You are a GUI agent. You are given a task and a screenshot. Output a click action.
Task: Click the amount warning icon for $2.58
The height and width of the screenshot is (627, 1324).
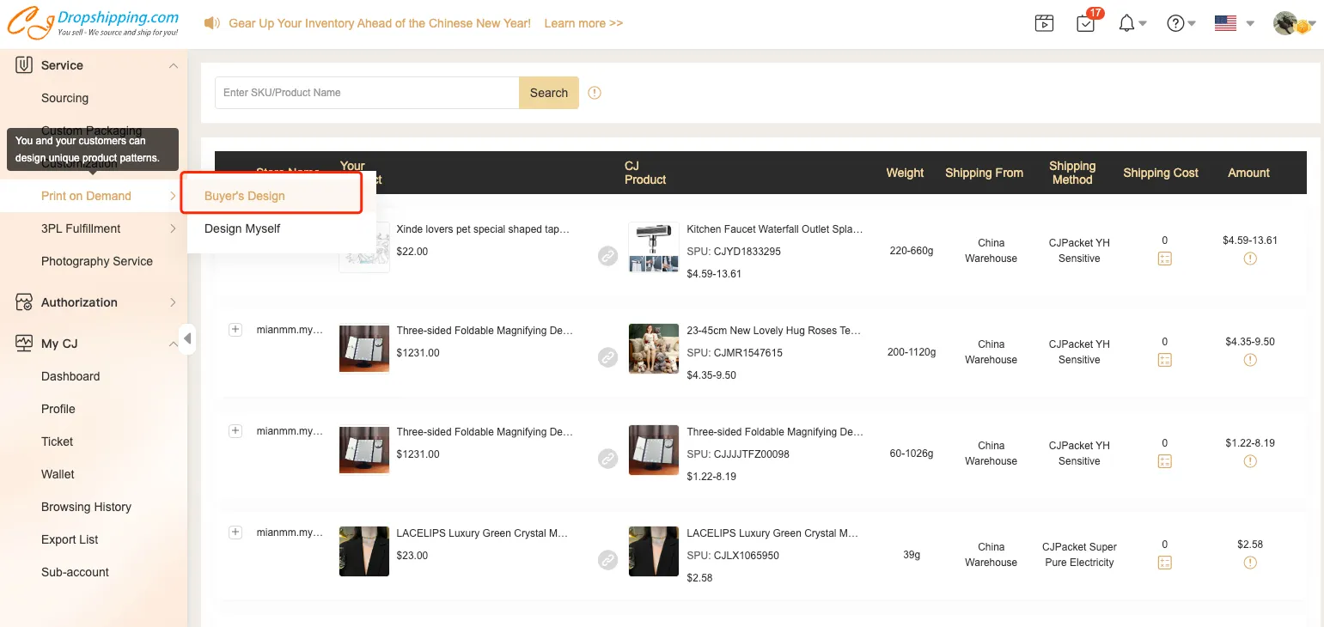click(x=1250, y=563)
